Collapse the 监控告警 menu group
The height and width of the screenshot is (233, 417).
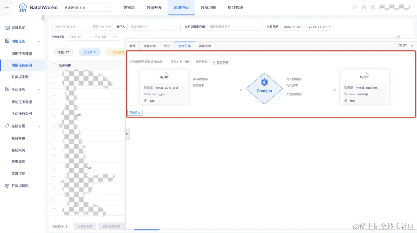pos(39,126)
